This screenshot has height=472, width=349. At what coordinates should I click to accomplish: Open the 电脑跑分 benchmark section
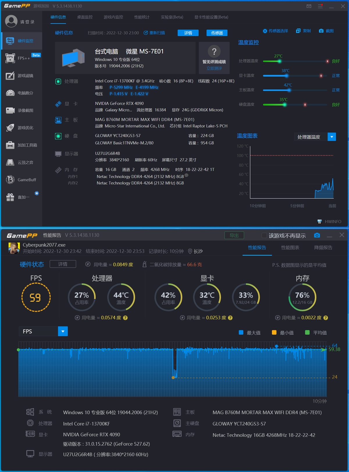tap(22, 93)
